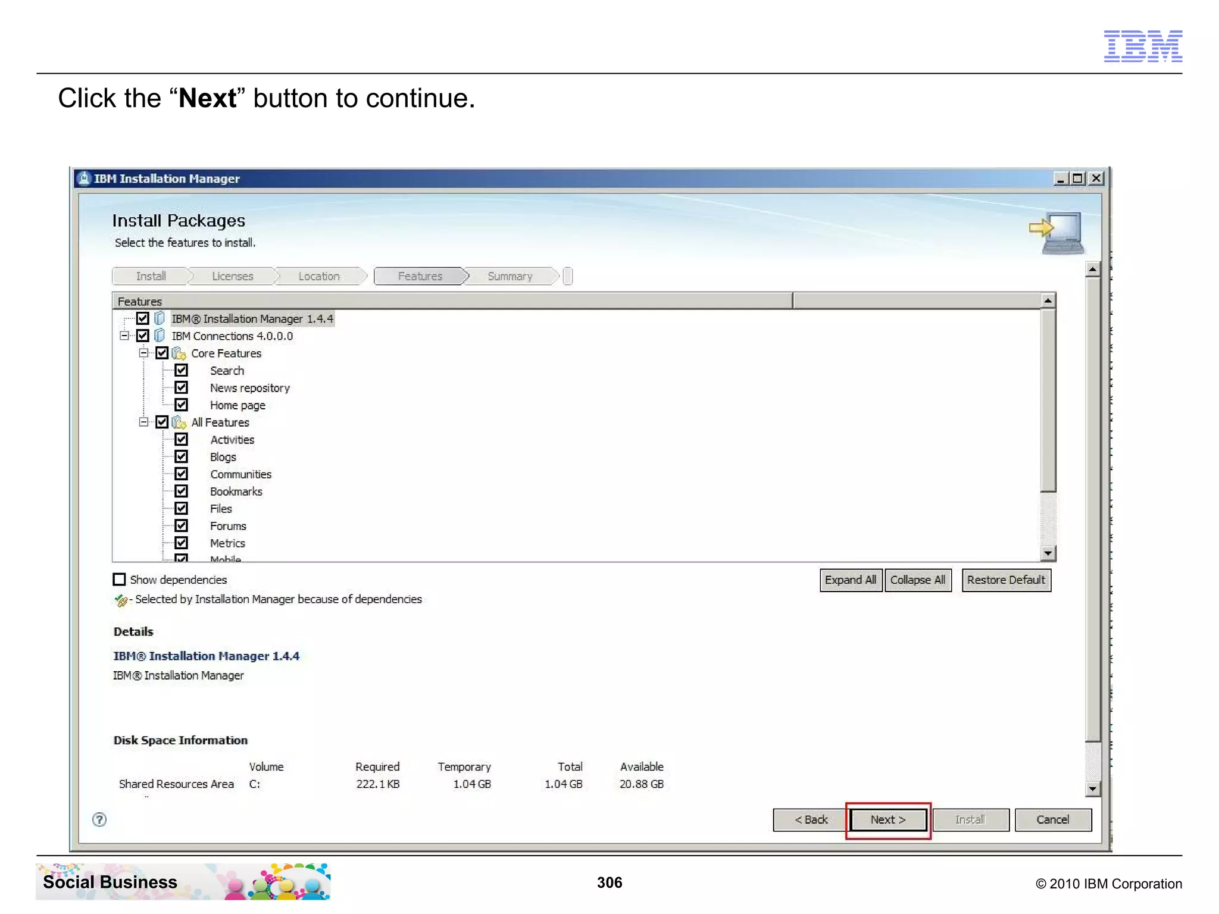
Task: Click the help question mark icon
Action: pos(99,819)
